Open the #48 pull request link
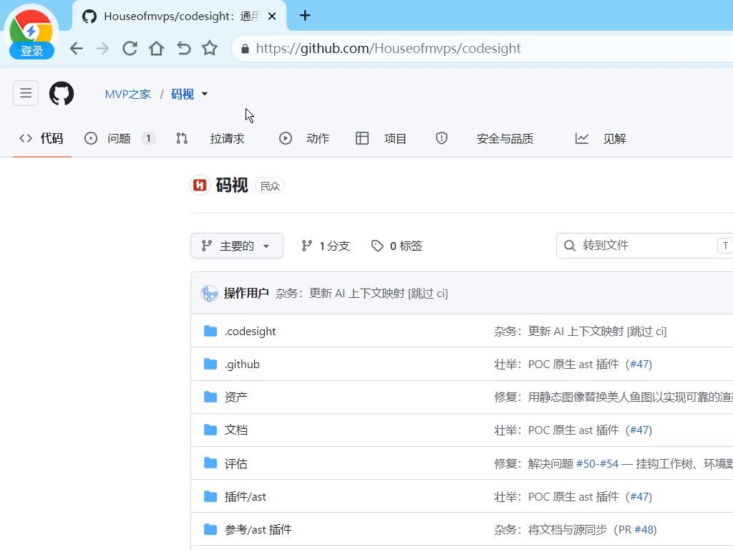This screenshot has width=733, height=550. tap(644, 529)
